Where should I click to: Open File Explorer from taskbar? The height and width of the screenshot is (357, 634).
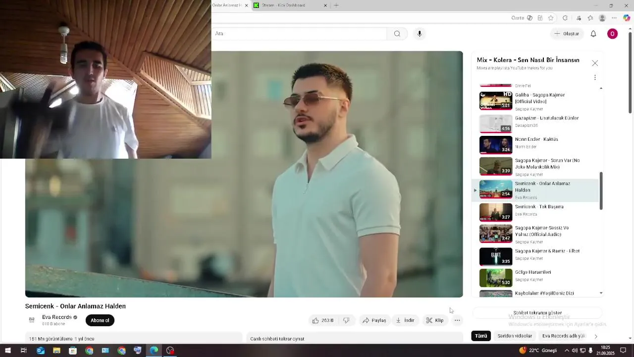click(56, 351)
